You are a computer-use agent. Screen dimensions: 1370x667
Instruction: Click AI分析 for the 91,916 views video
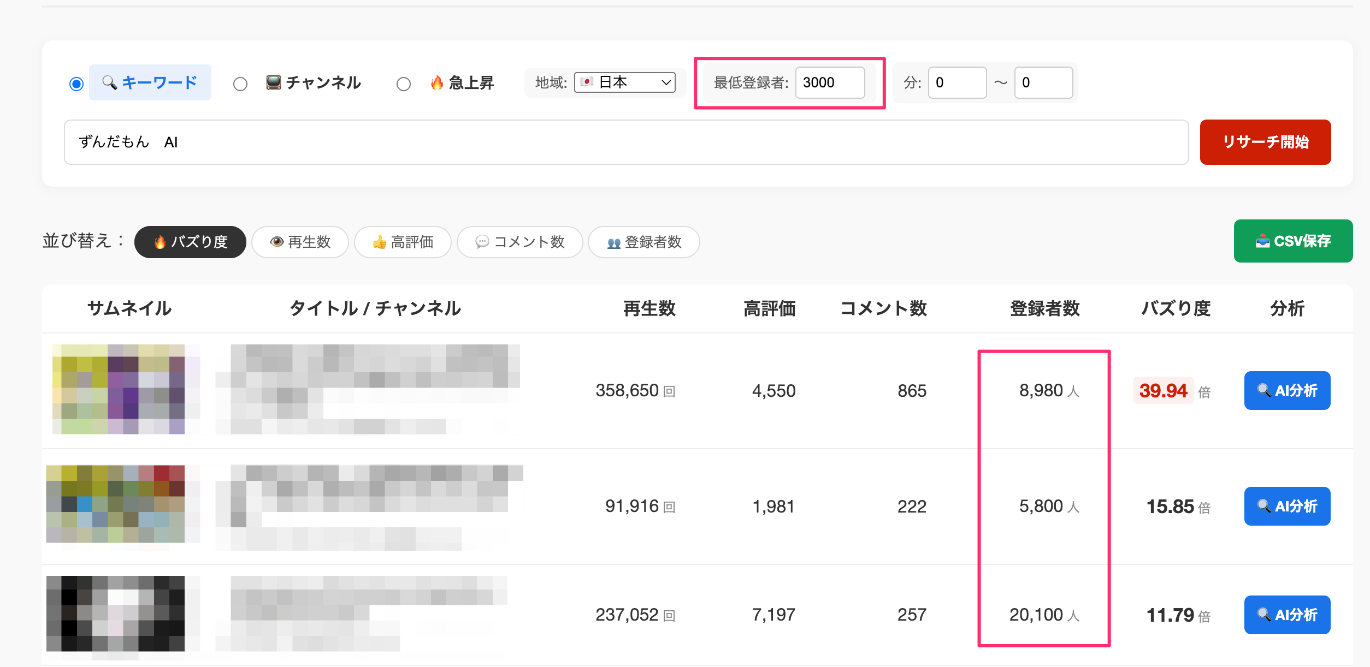[x=1287, y=507]
